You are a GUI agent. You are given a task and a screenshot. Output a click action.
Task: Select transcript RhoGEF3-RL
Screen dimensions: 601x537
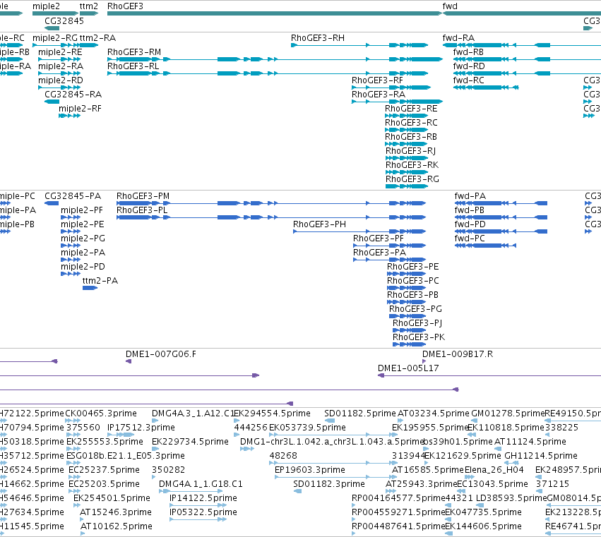coord(133,66)
